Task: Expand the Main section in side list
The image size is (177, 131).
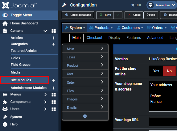Action: [85, 49]
